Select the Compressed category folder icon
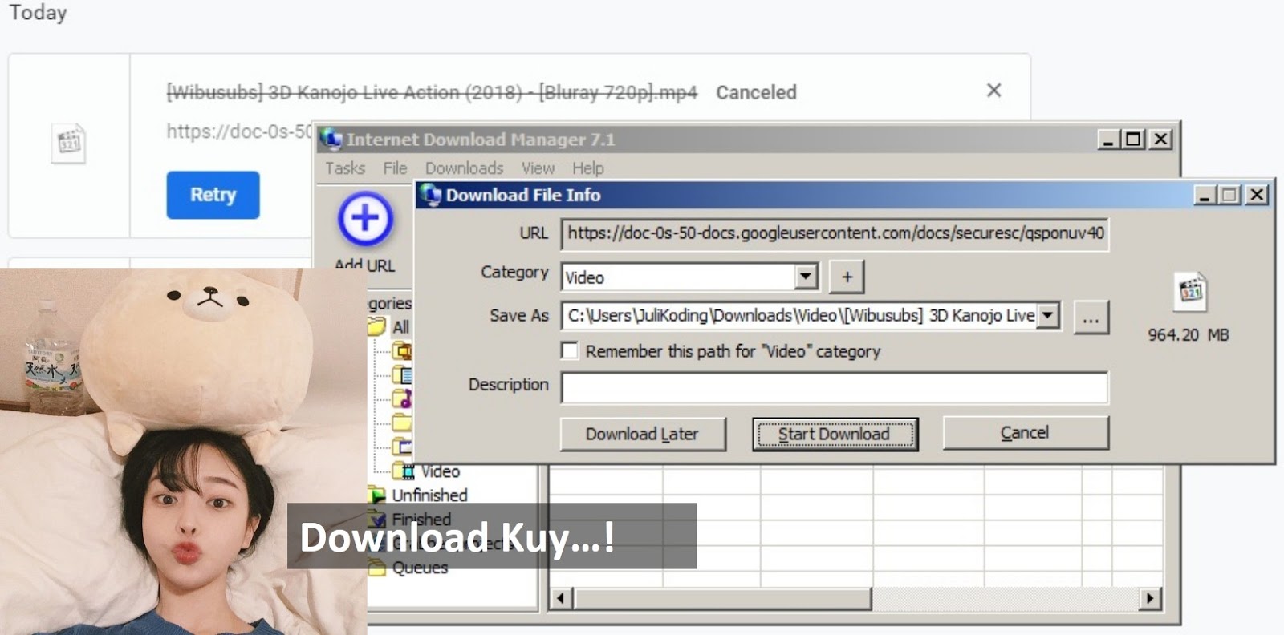The width and height of the screenshot is (1284, 635). [402, 350]
